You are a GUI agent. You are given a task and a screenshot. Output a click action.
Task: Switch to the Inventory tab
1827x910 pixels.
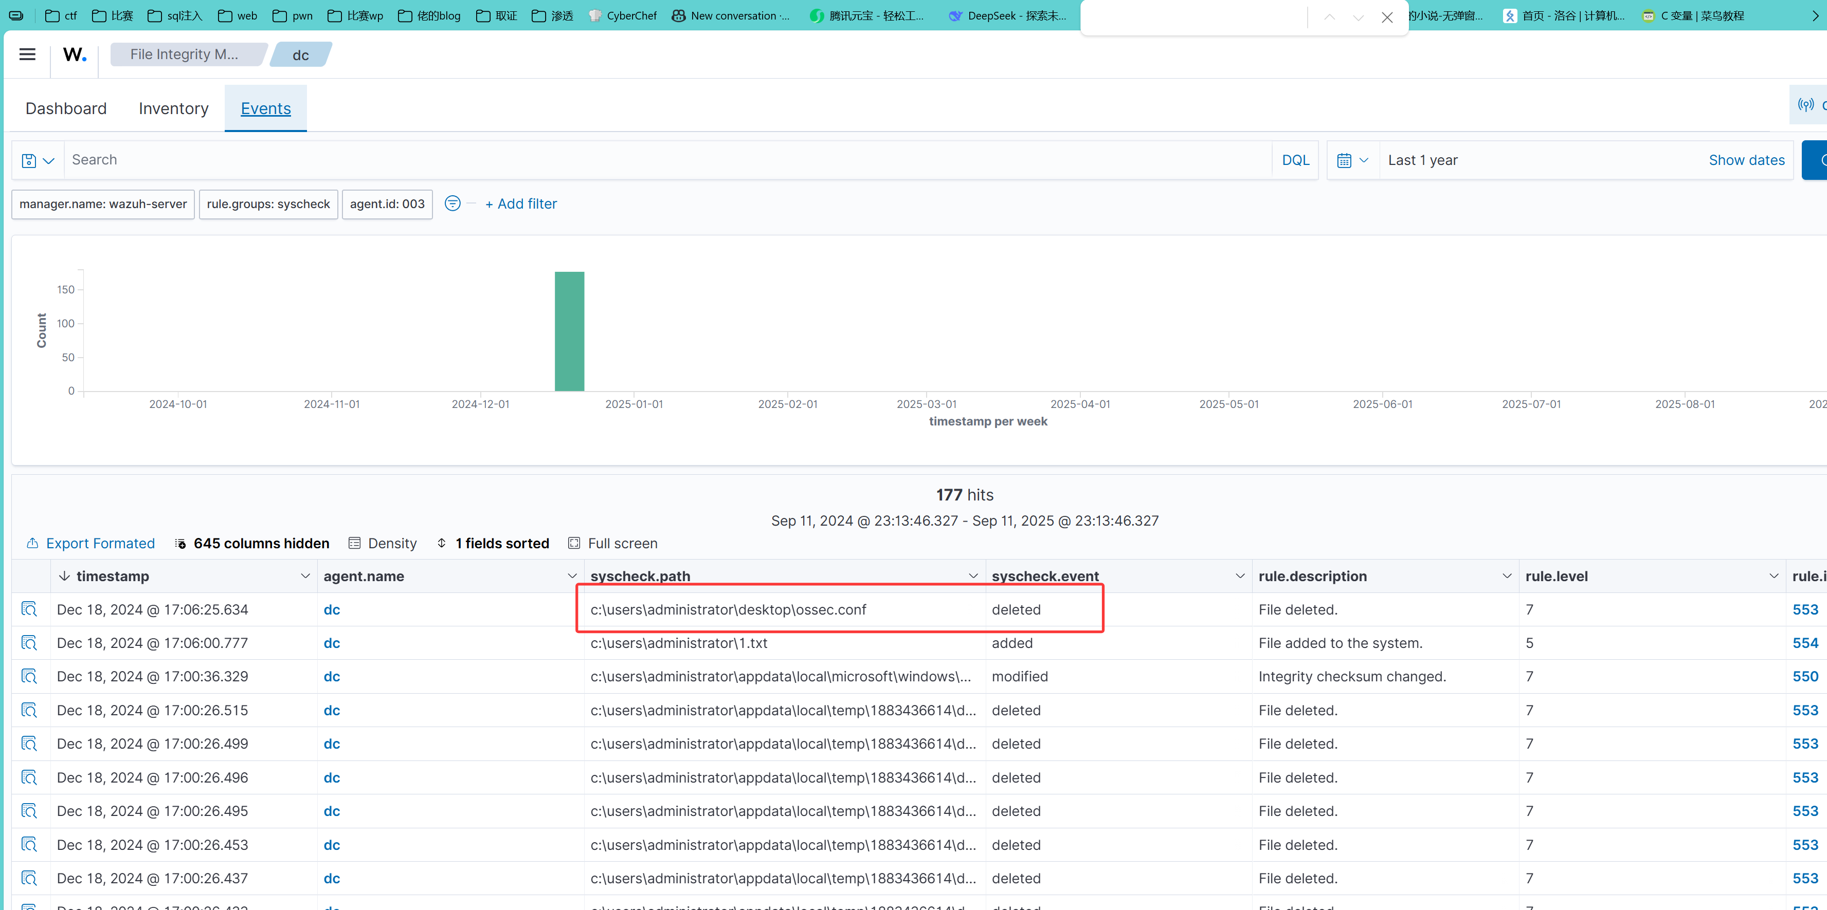pyautogui.click(x=173, y=108)
